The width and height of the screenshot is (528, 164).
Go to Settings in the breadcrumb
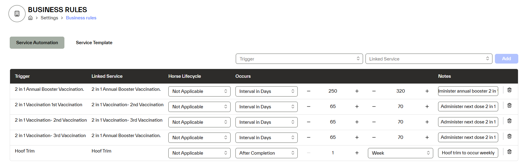(49, 18)
